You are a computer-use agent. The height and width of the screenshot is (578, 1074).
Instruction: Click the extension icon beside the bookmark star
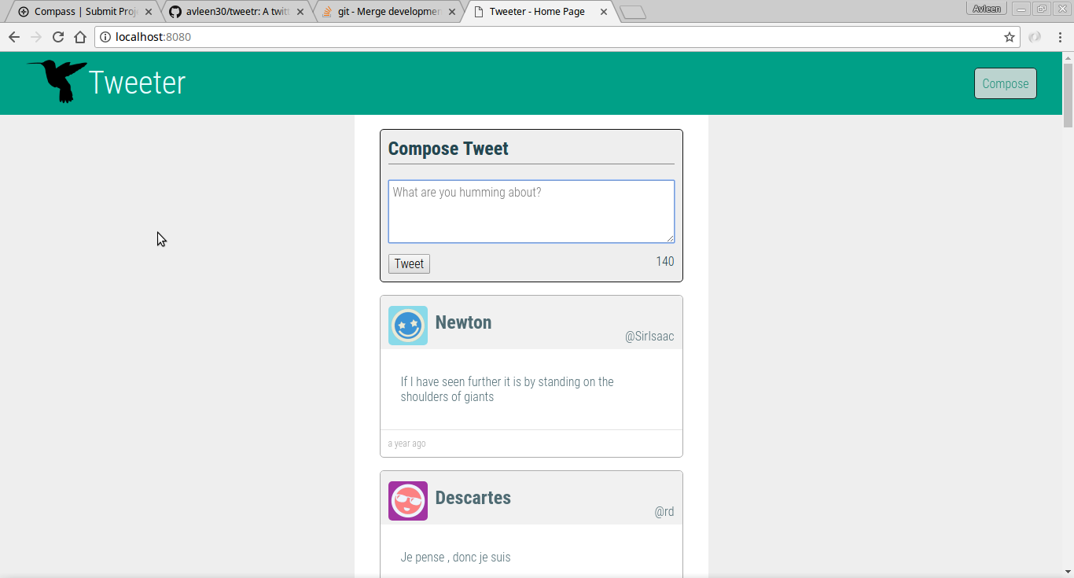point(1035,37)
